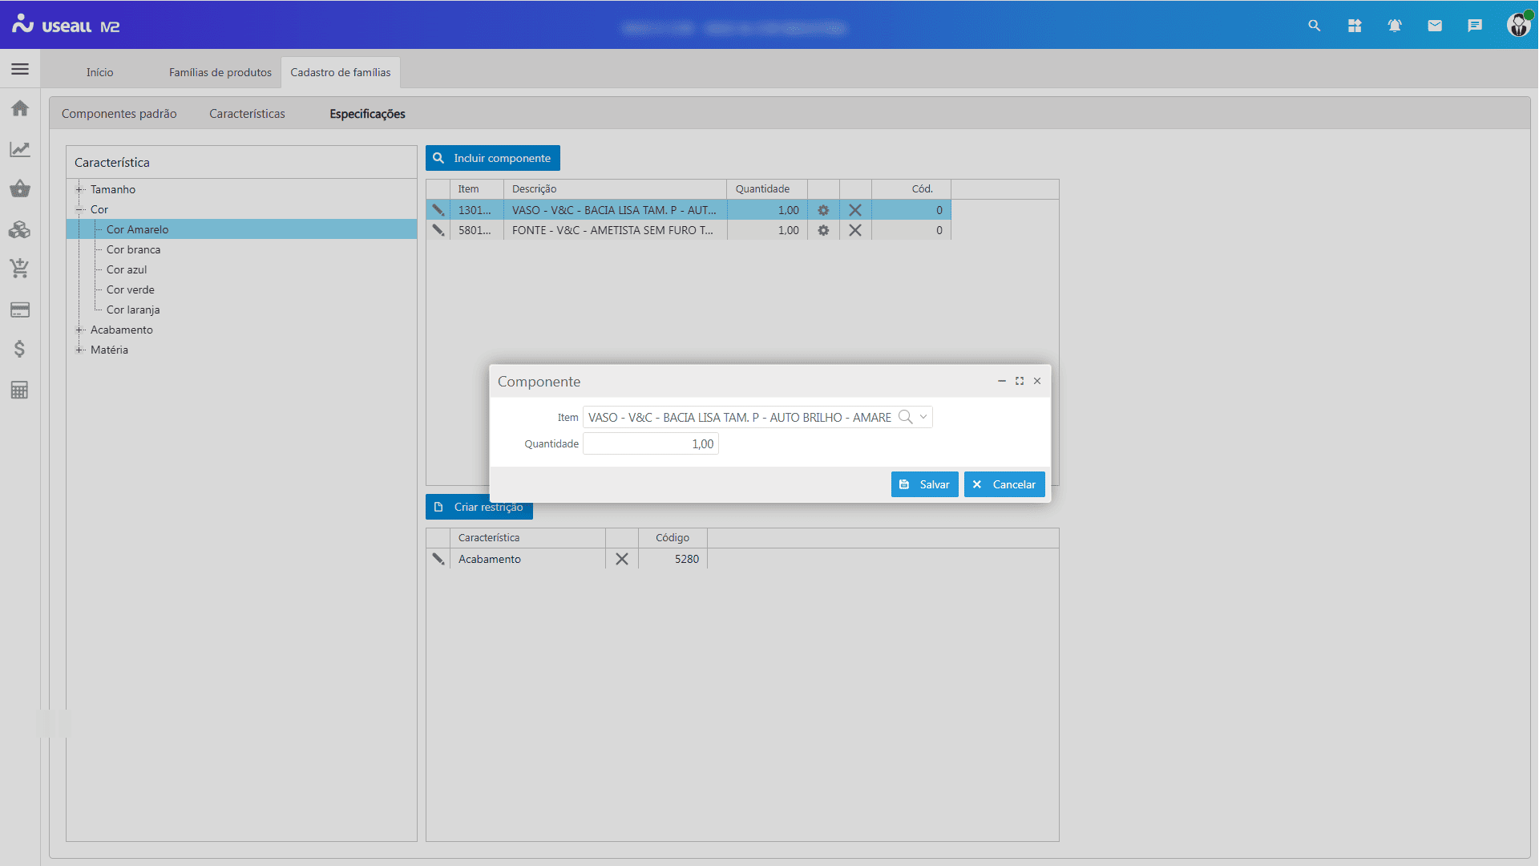The image size is (1539, 866).
Task: Open the shopping basket sidebar icon
Action: (20, 189)
